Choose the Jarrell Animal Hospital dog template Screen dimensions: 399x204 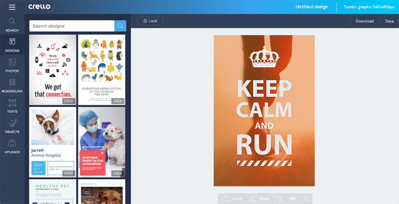coord(53,142)
